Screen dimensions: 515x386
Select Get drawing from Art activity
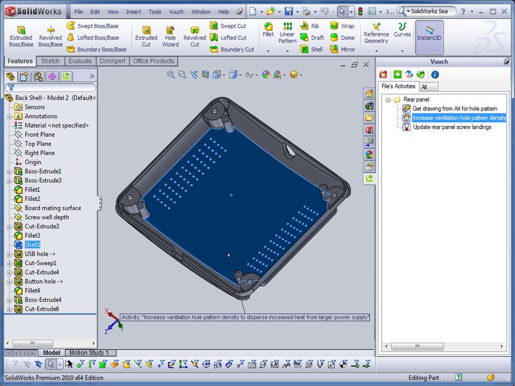455,109
